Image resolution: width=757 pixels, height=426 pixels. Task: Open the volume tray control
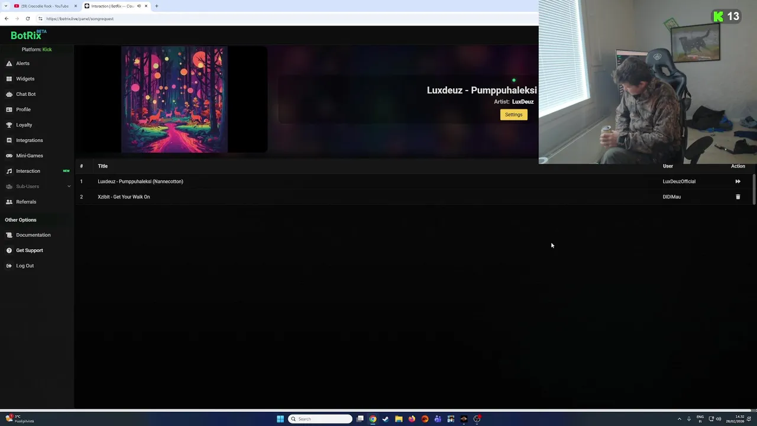click(719, 419)
